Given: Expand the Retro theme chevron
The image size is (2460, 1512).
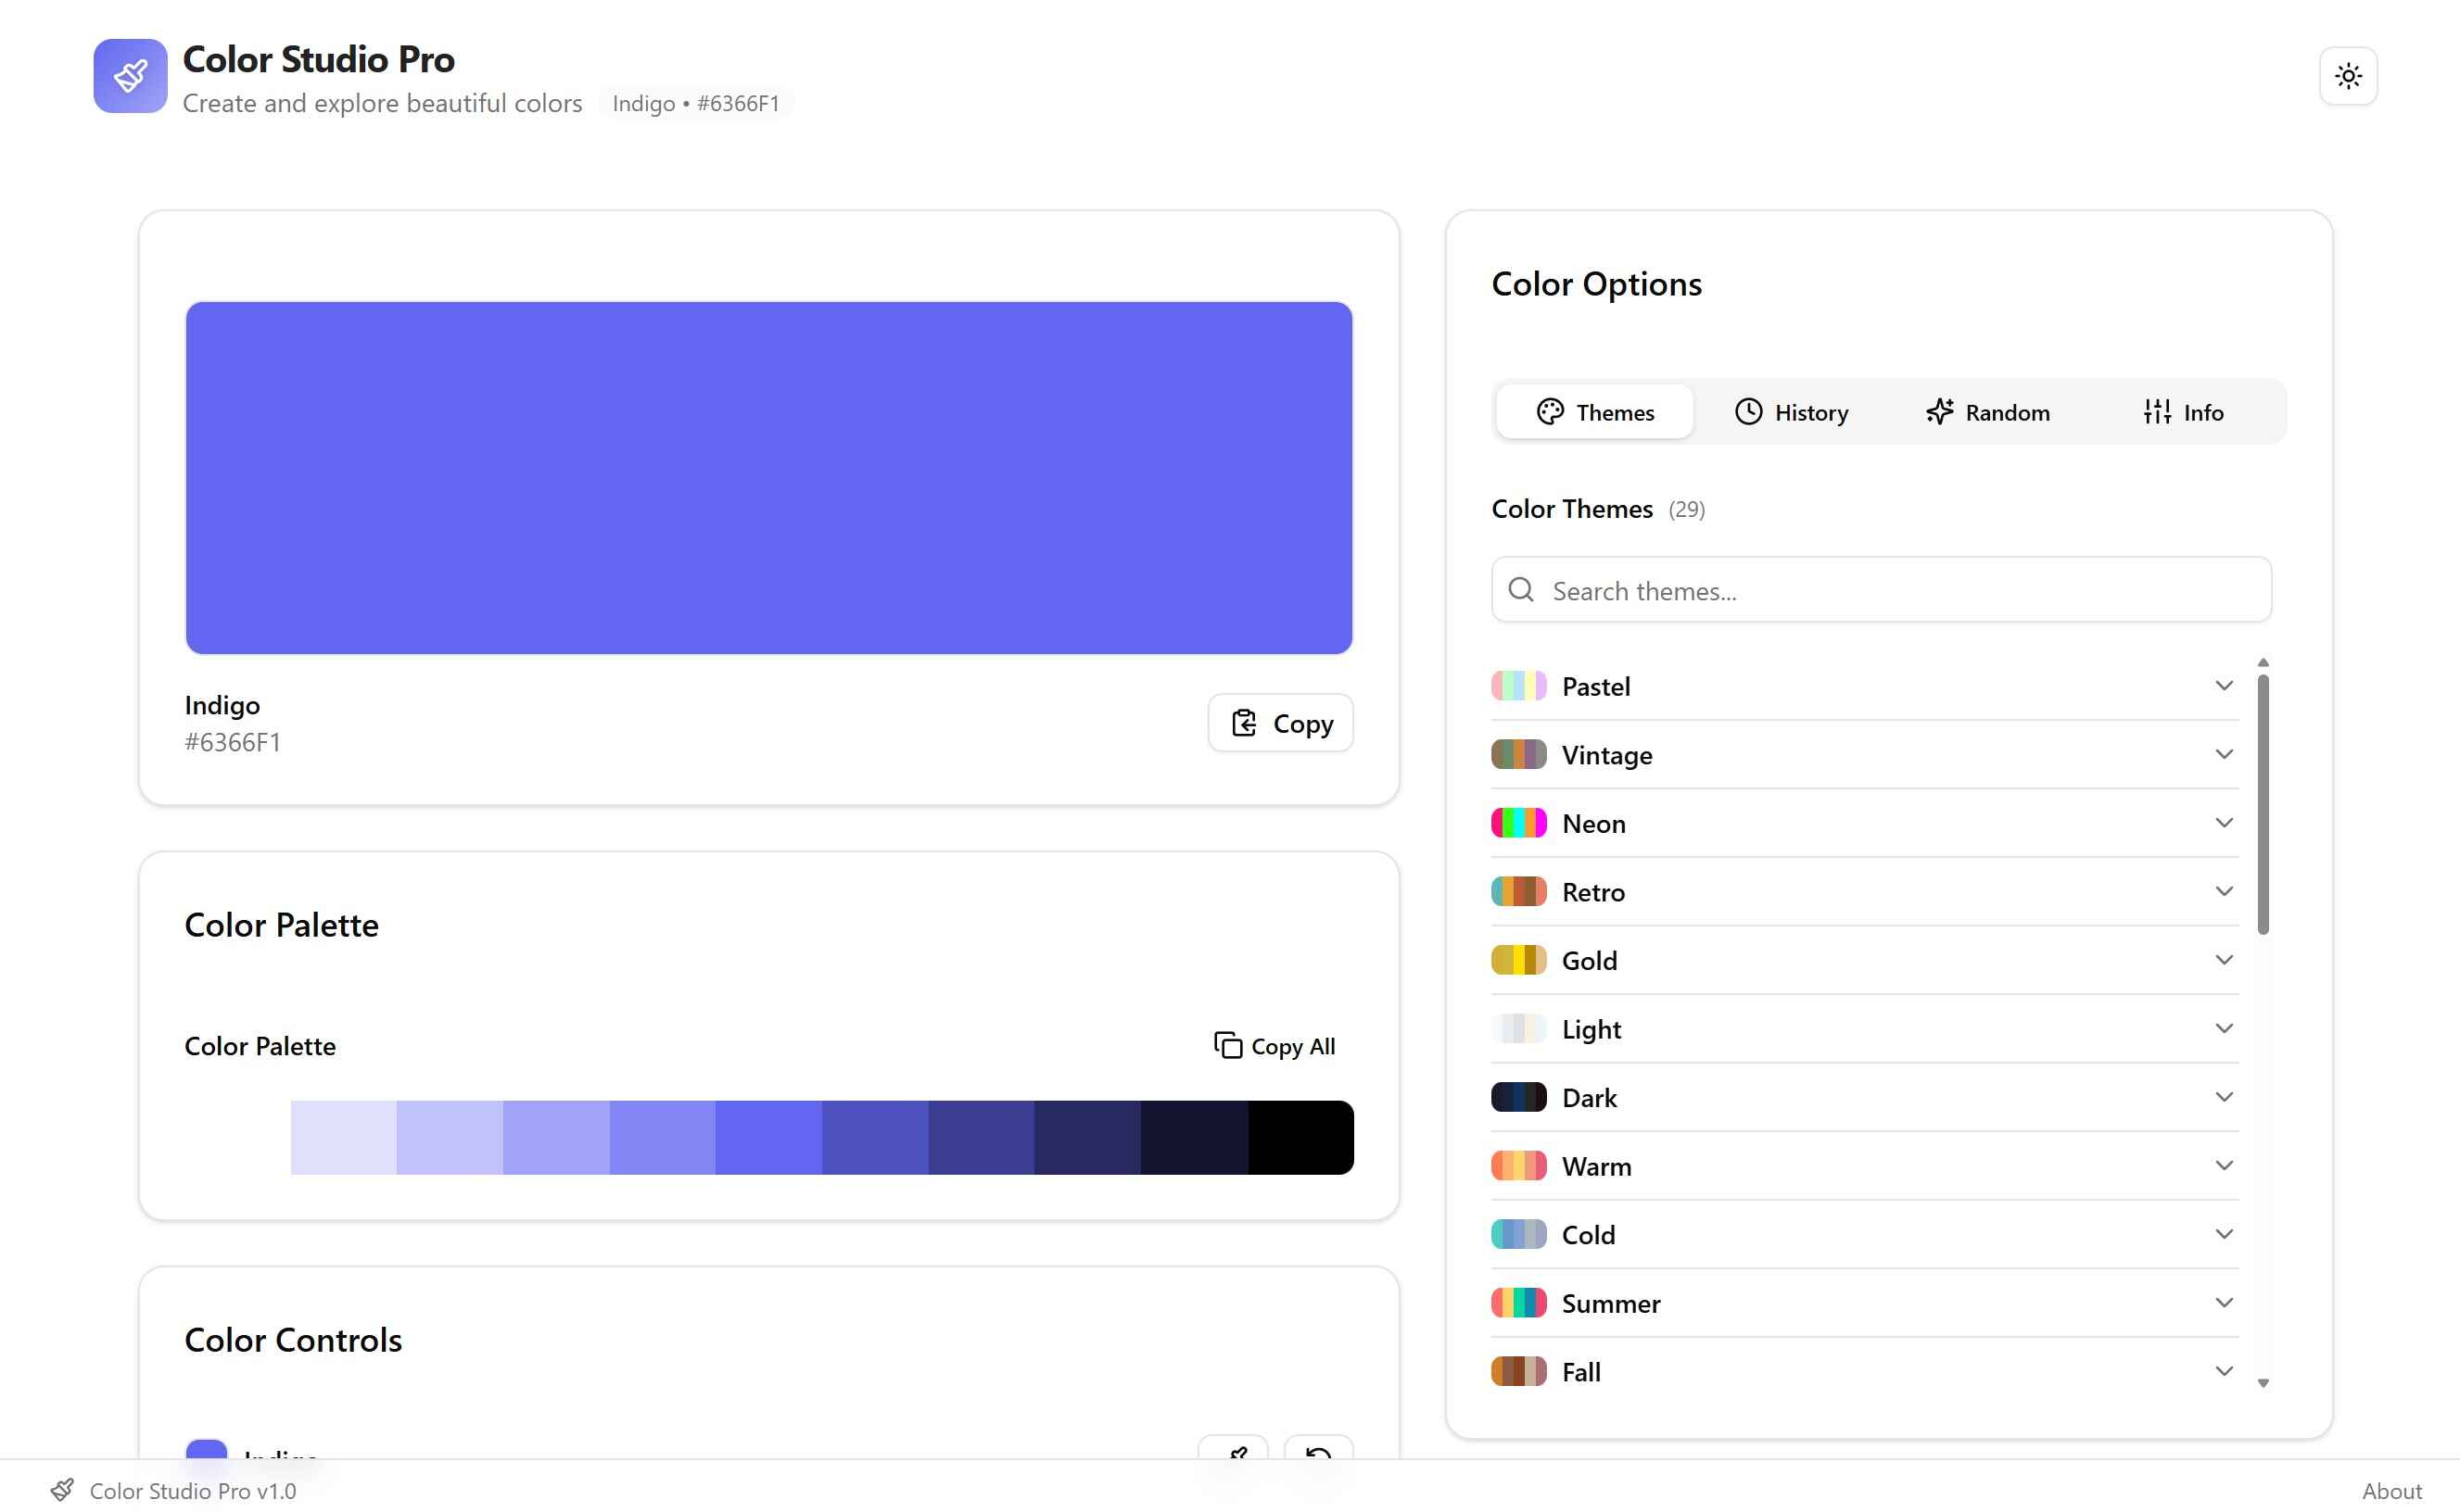Looking at the screenshot, I should click(x=2224, y=891).
